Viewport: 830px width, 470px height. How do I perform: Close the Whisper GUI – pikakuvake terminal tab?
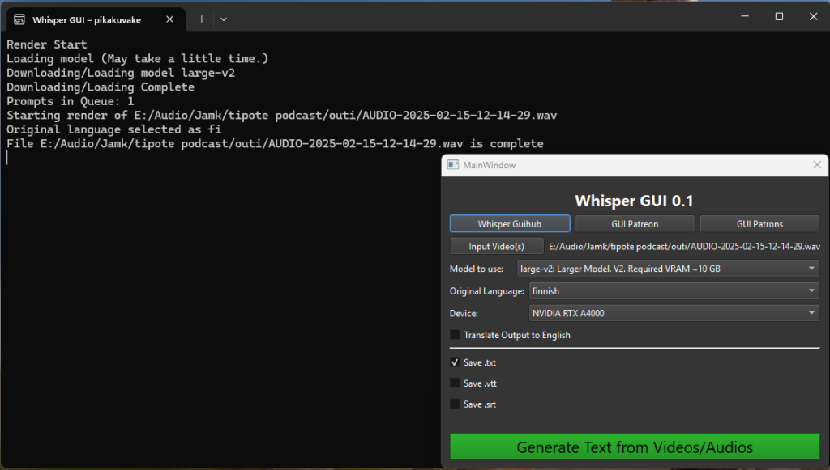coord(169,19)
